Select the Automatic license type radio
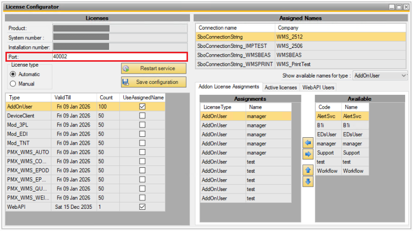 [13, 74]
